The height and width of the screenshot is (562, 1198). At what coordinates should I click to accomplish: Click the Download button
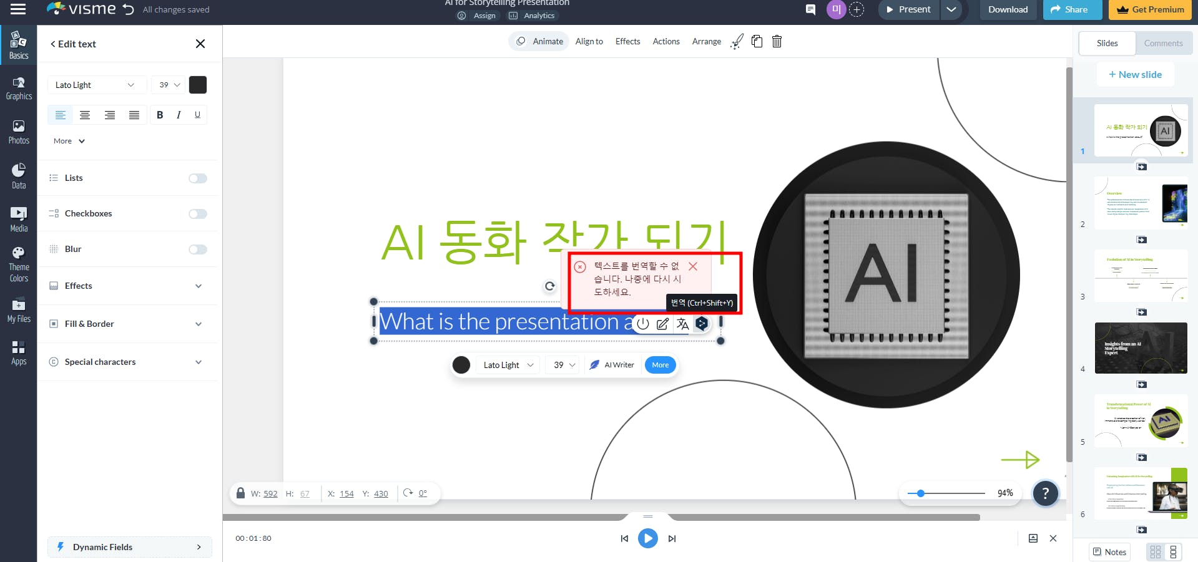[x=1008, y=9]
